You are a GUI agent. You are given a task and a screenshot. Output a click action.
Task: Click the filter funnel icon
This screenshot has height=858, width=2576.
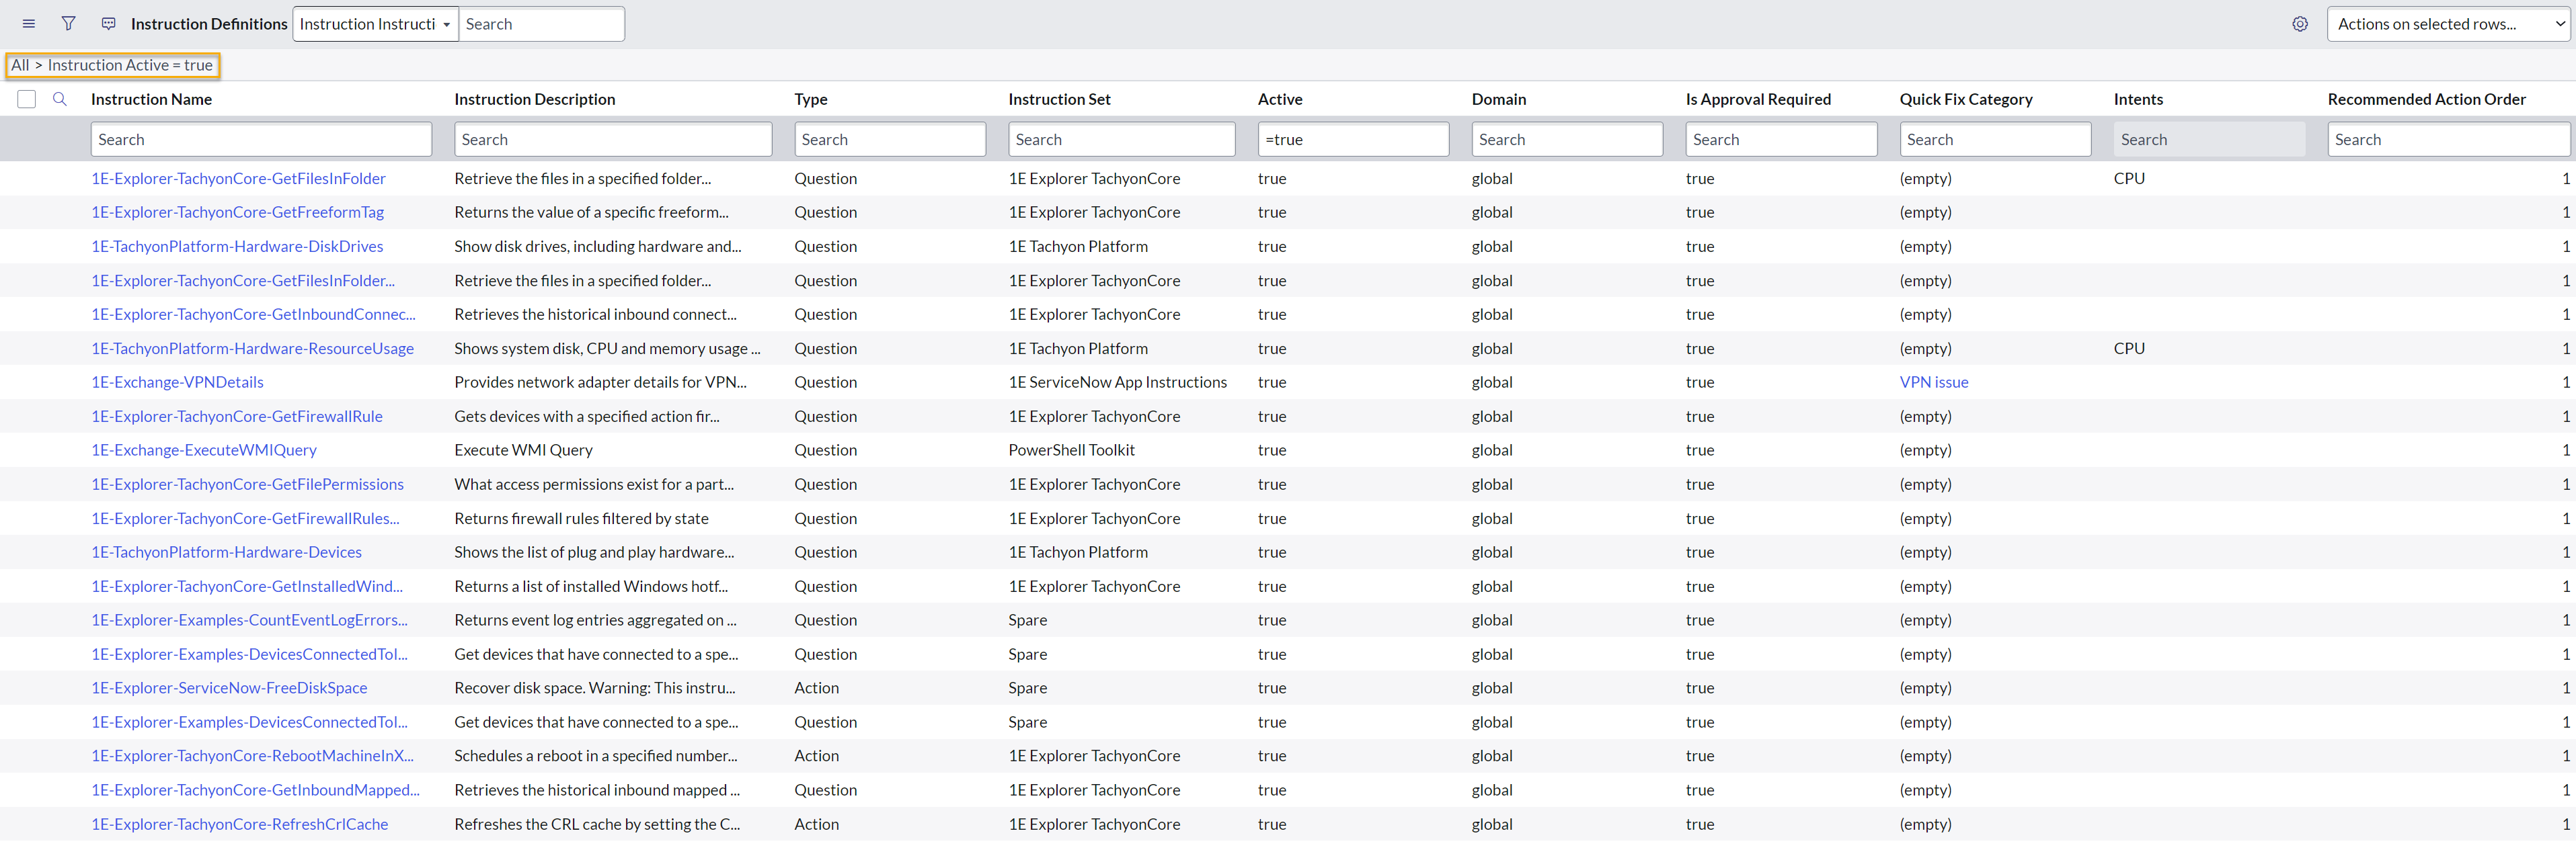68,24
